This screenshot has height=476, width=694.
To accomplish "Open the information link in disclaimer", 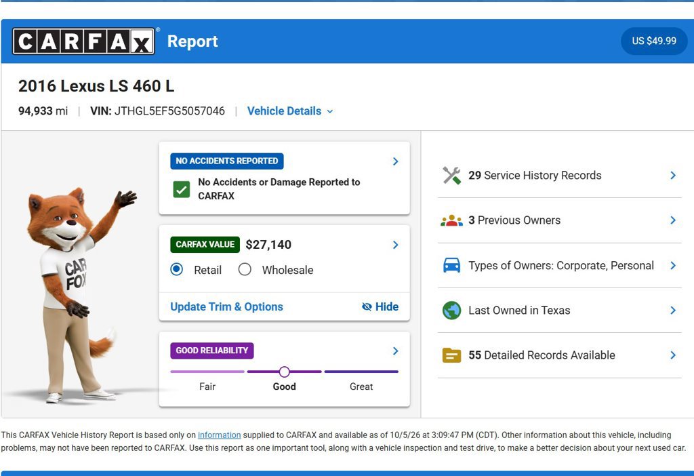I will (219, 435).
